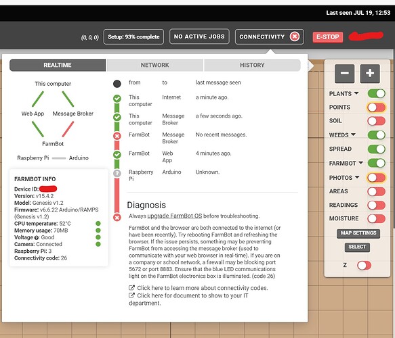Toggle the Z switch
This screenshot has width=395, height=338.
[x=364, y=266]
